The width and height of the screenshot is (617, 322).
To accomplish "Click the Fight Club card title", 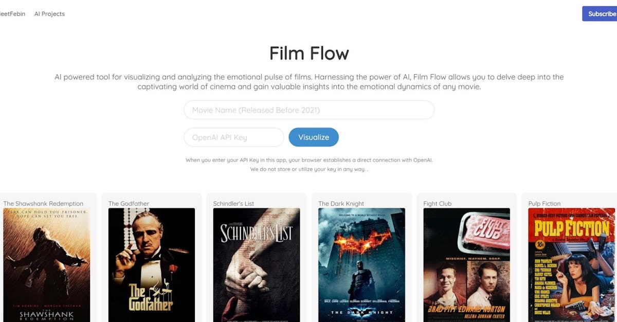I will [437, 204].
